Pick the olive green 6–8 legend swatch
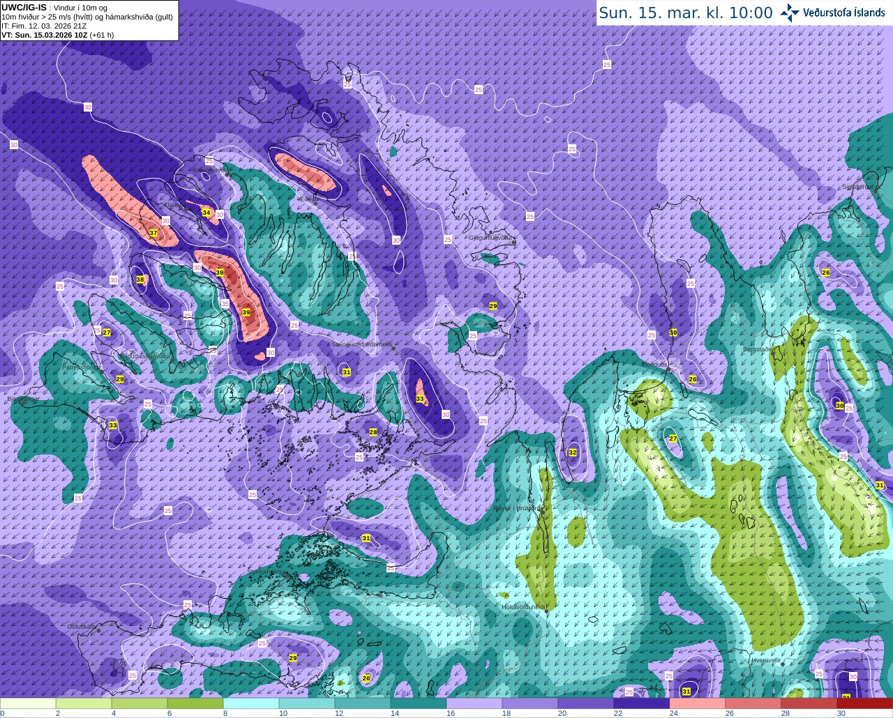Viewport: 893px width, 718px height. [x=195, y=704]
